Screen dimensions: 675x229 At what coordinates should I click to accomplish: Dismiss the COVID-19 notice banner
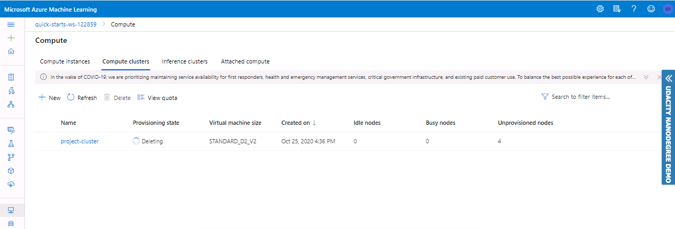[659, 77]
